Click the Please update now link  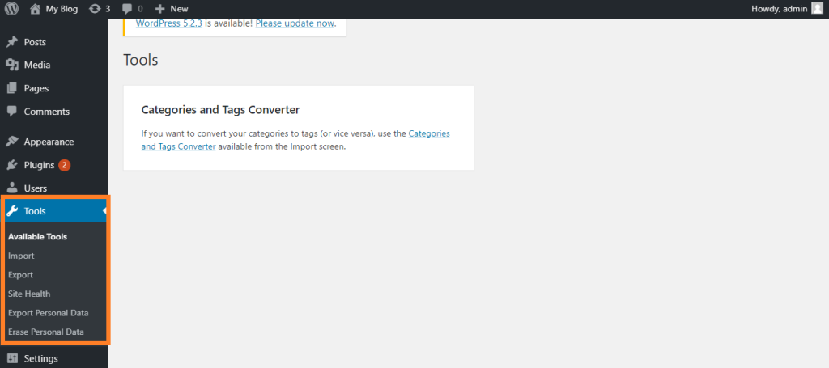click(x=295, y=23)
